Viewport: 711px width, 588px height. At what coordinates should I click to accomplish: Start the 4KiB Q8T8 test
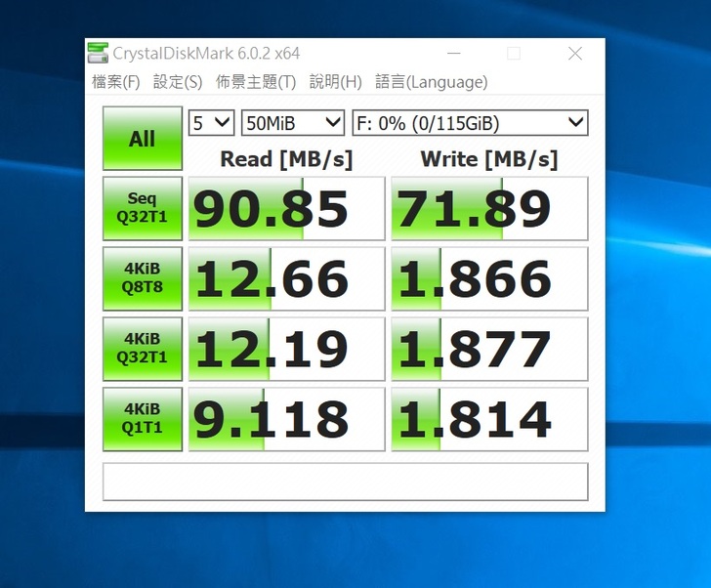[x=143, y=278]
